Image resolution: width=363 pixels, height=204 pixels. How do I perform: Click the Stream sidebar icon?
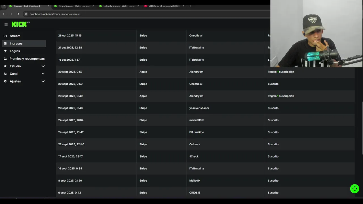click(x=5, y=36)
